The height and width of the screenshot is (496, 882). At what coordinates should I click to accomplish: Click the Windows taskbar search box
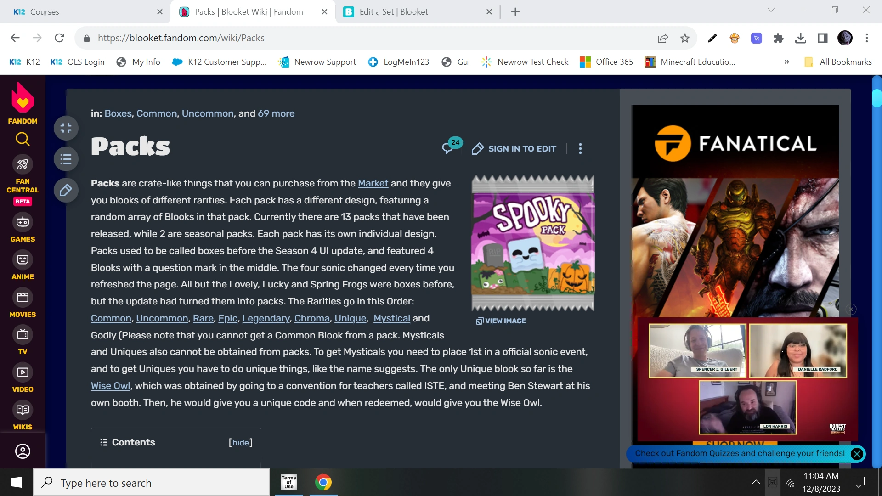(x=152, y=483)
